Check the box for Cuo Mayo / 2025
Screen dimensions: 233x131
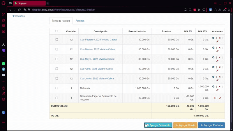(x=57, y=59)
